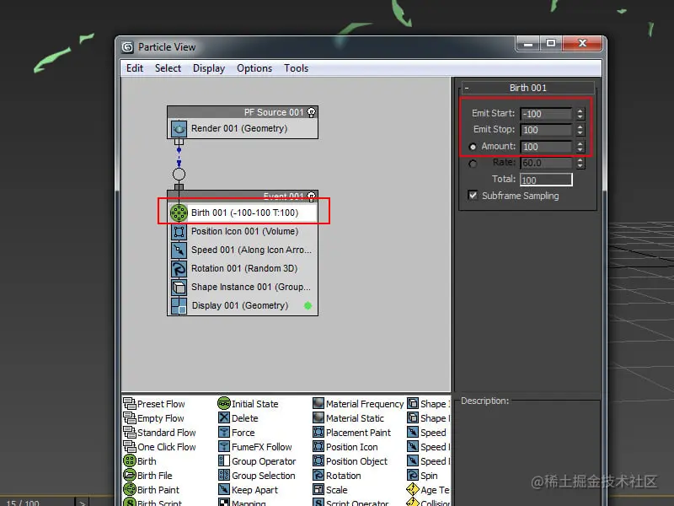The width and height of the screenshot is (674, 506).
Task: Click the Render 001 operator icon
Action: click(179, 129)
